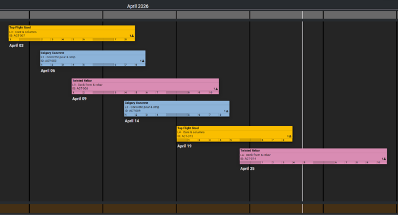Click the crew icon on ACT-007 bar
Image resolution: width=398 pixels, height=215 pixels.
point(132,36)
